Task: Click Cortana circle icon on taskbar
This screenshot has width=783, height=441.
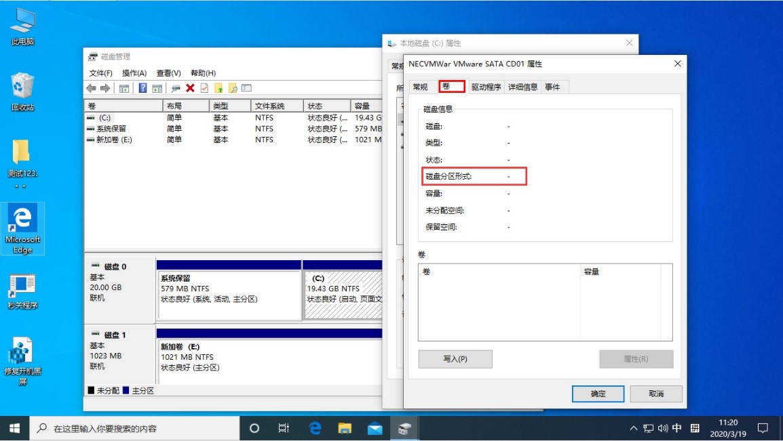Action: pos(254,429)
